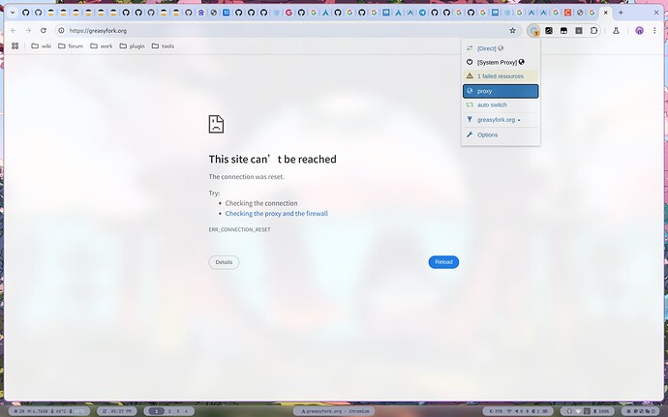Click the sad page error icon
This screenshot has width=668, height=417.
(x=216, y=124)
